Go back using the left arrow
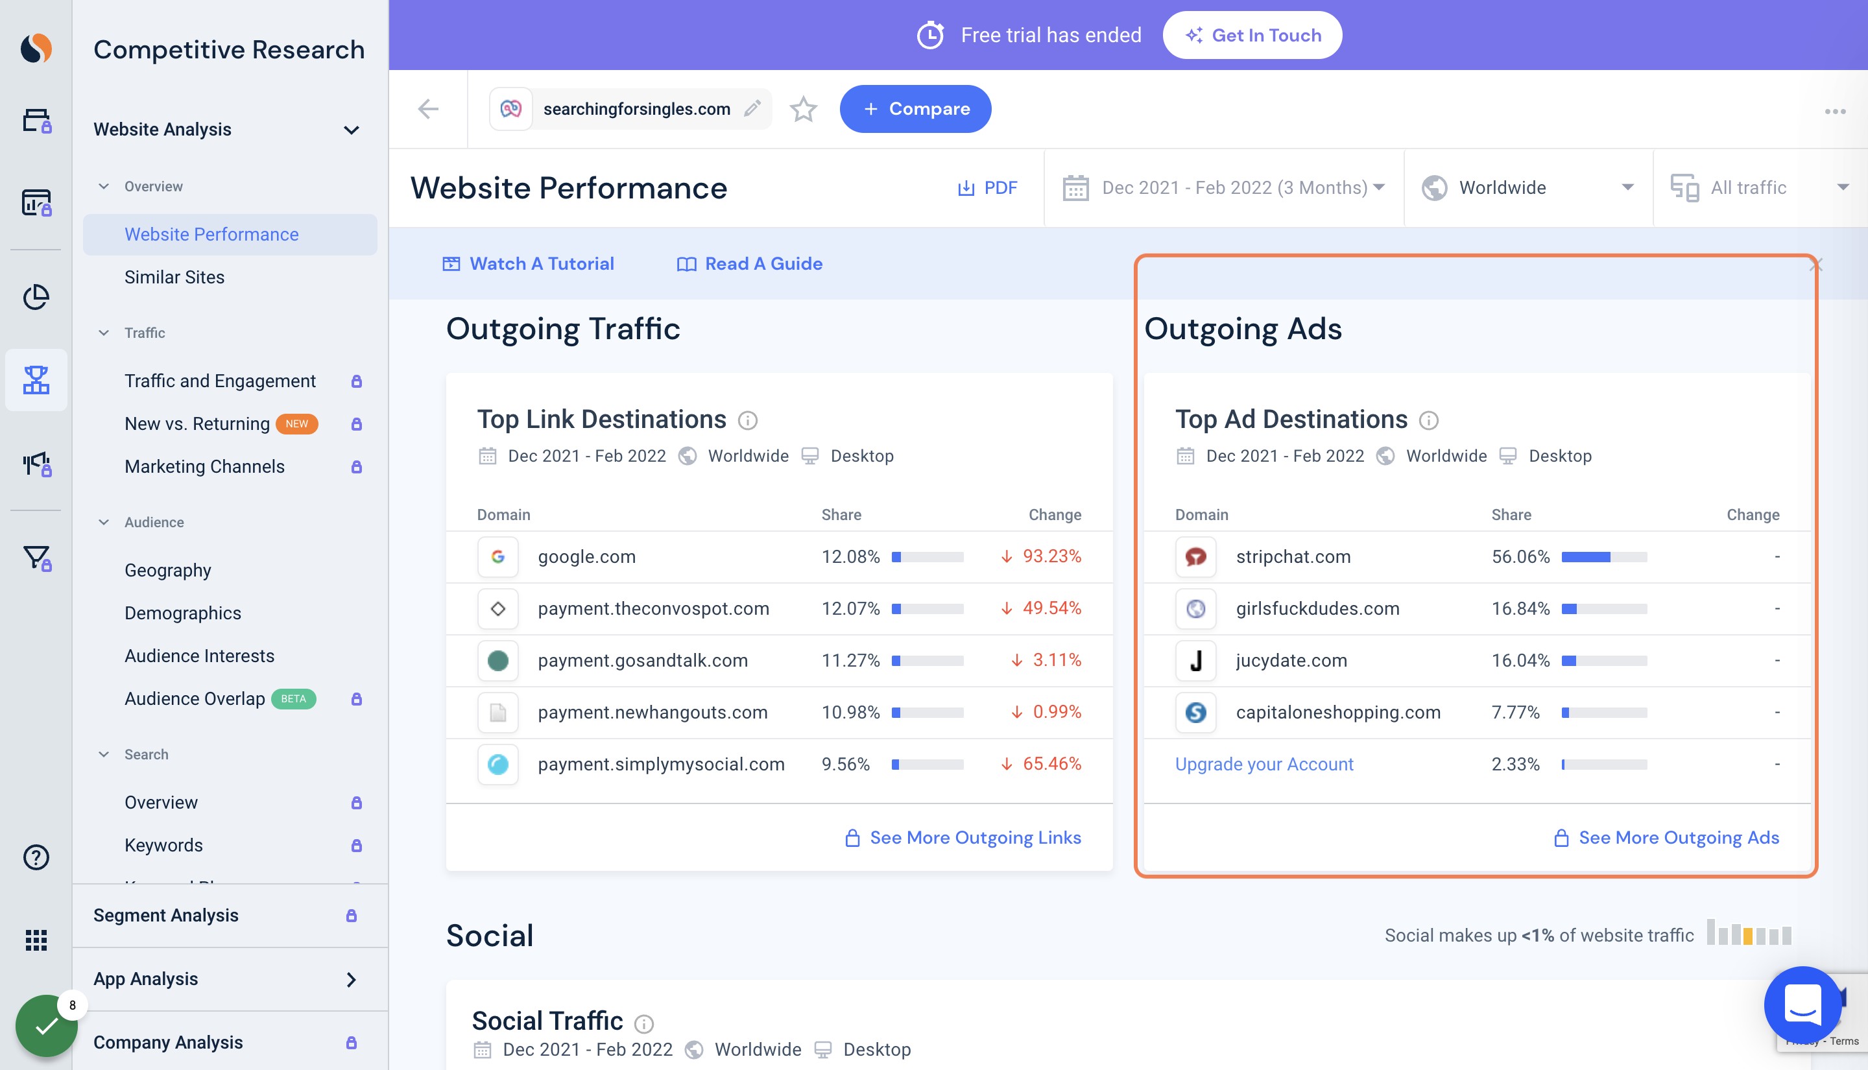Screen dimensions: 1868x1070 pos(427,109)
